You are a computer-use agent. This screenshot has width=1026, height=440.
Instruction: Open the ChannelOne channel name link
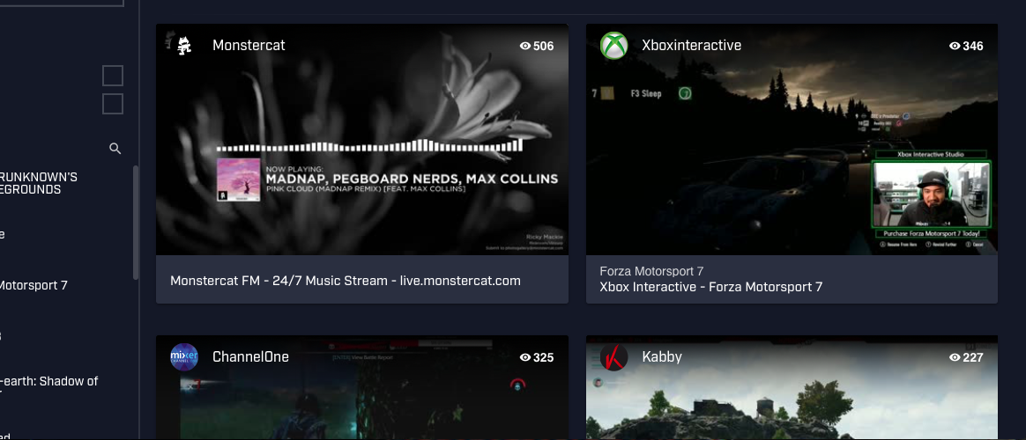pos(250,356)
